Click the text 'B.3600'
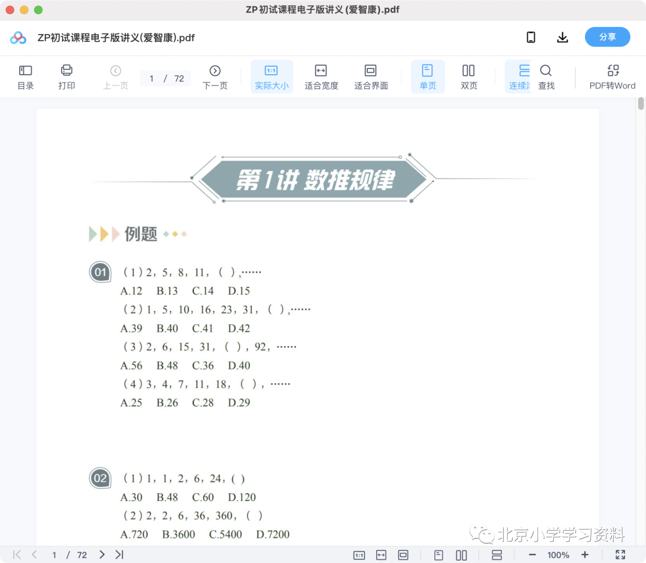Screen dimensions: 646x563 (178, 534)
